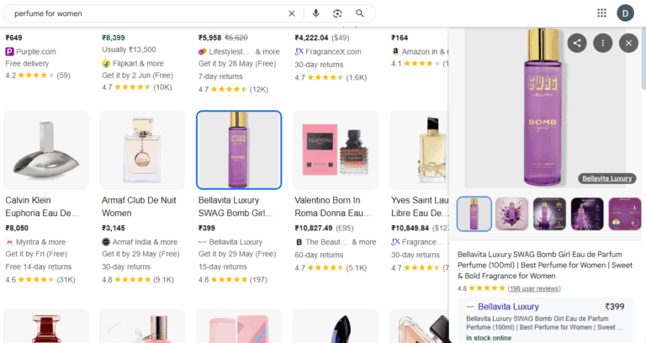Screen dimensions: 646x343
Task: Share the Bellavita product
Action: (x=576, y=43)
